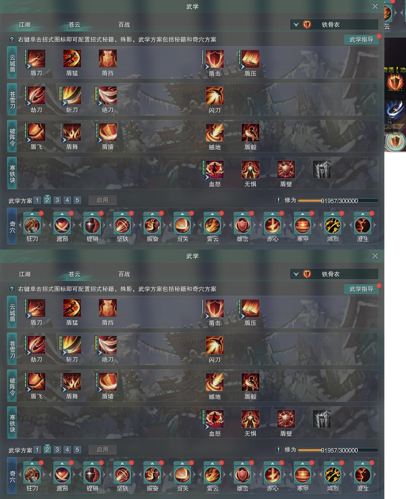Expand the arrow on 劫刀 in upper panel

[x=29, y=103]
